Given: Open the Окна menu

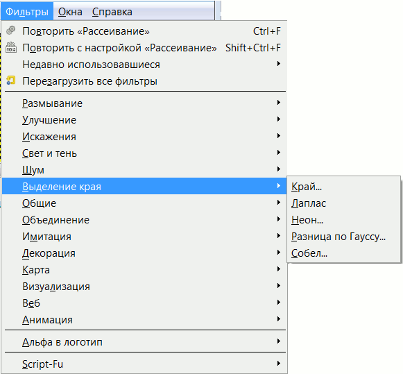Looking at the screenshot, I should coord(70,12).
